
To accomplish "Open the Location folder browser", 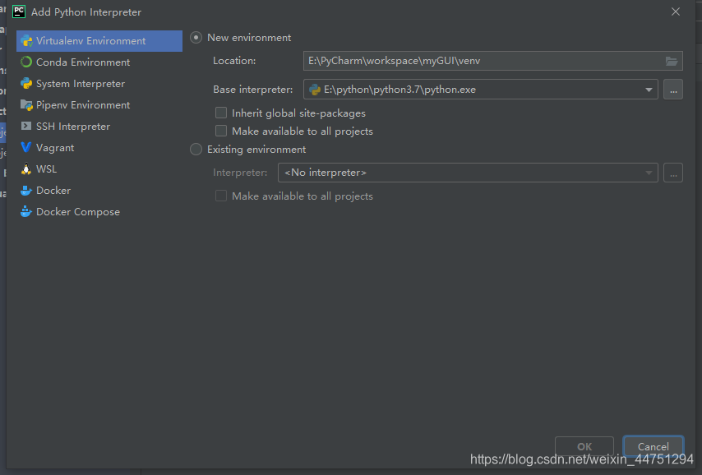I will pos(672,60).
